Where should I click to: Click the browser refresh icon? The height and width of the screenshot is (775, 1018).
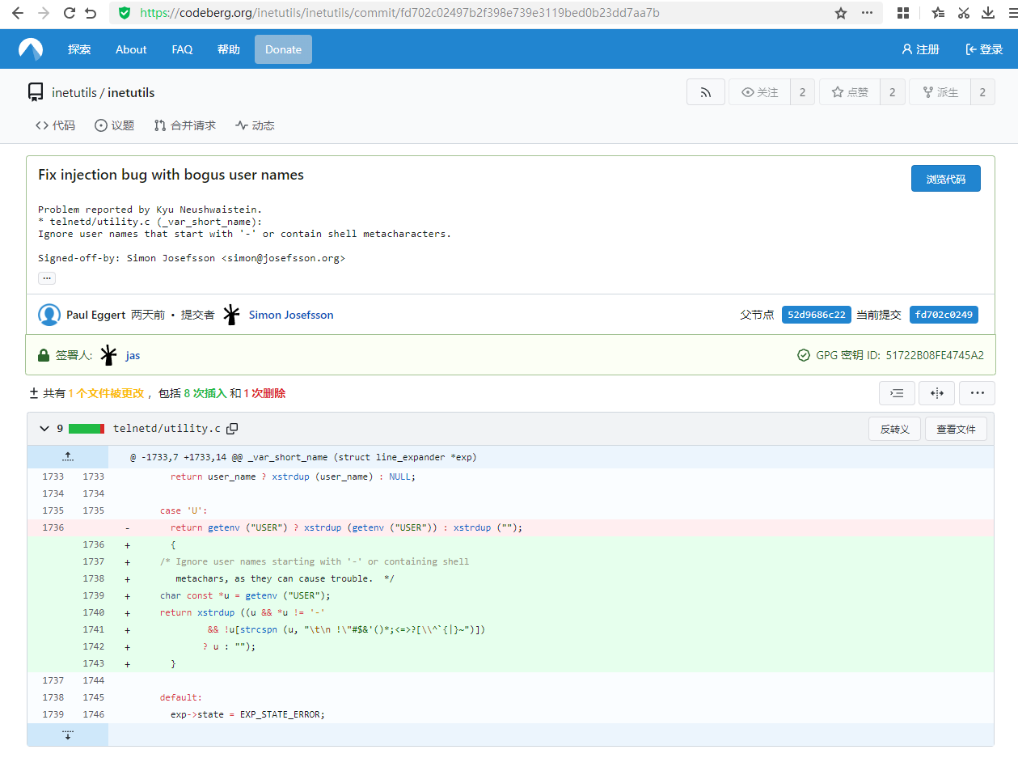[x=70, y=13]
